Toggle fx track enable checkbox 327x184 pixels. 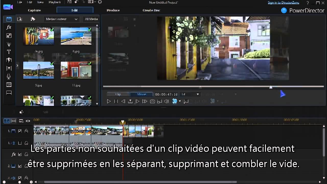click(x=20, y=154)
